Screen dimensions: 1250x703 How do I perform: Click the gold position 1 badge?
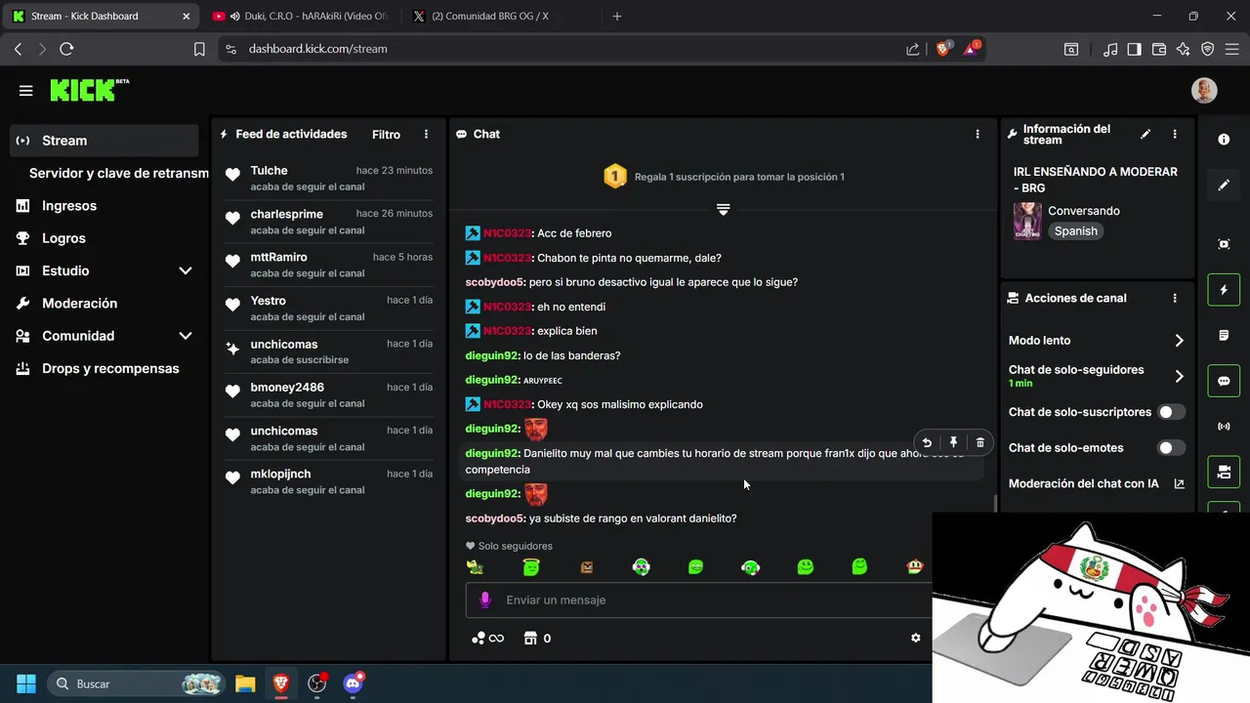[614, 177]
